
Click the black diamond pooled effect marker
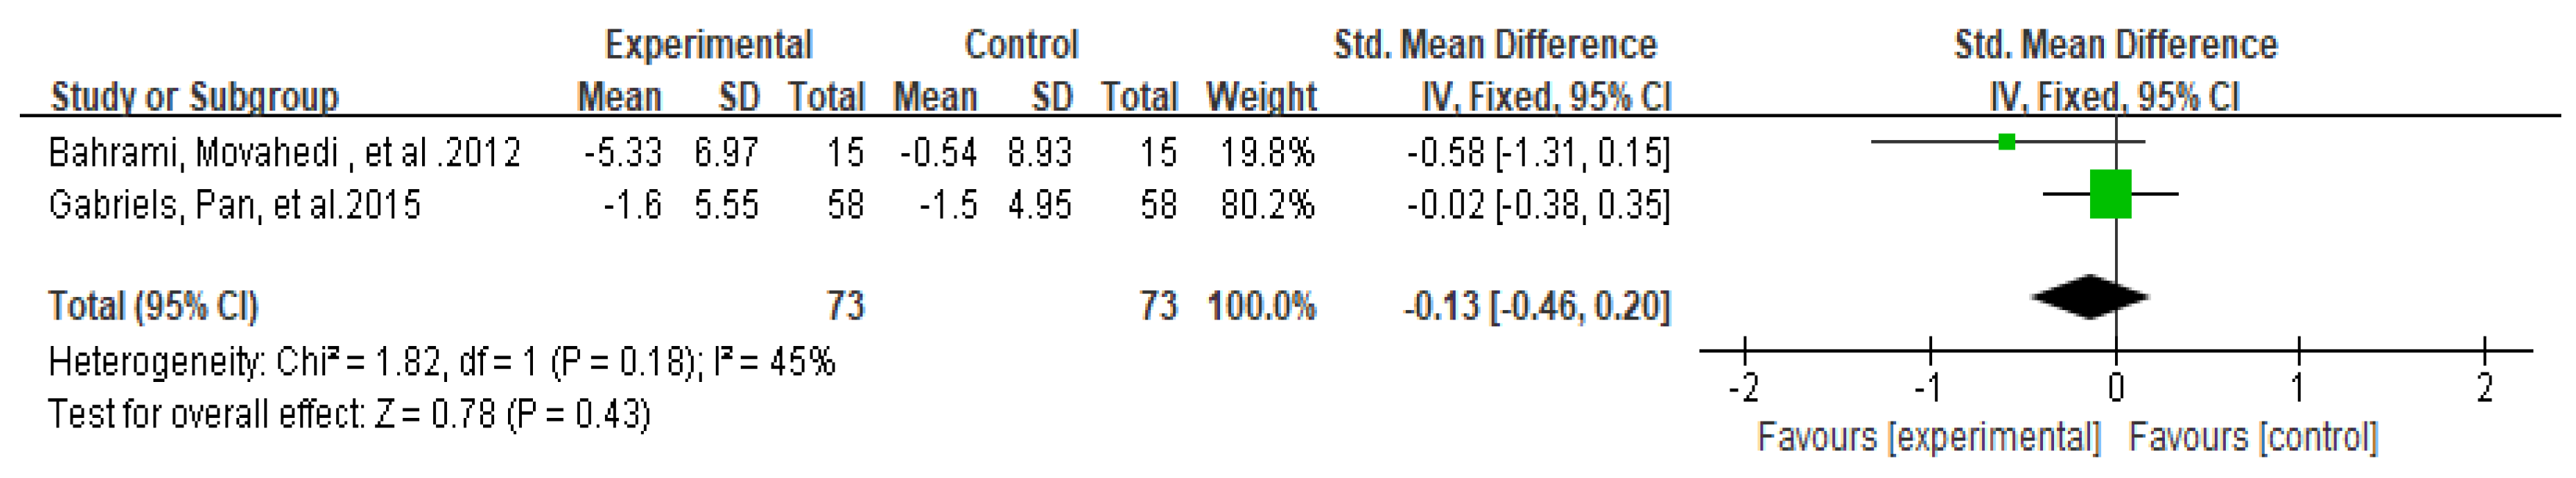(2090, 296)
